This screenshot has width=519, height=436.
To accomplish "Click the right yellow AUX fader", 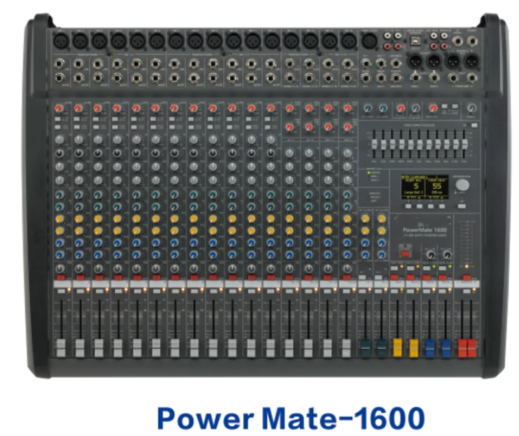I will [x=414, y=348].
